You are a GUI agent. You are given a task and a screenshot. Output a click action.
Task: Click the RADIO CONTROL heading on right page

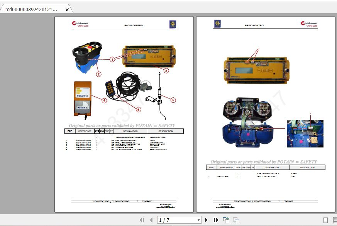click(x=255, y=25)
